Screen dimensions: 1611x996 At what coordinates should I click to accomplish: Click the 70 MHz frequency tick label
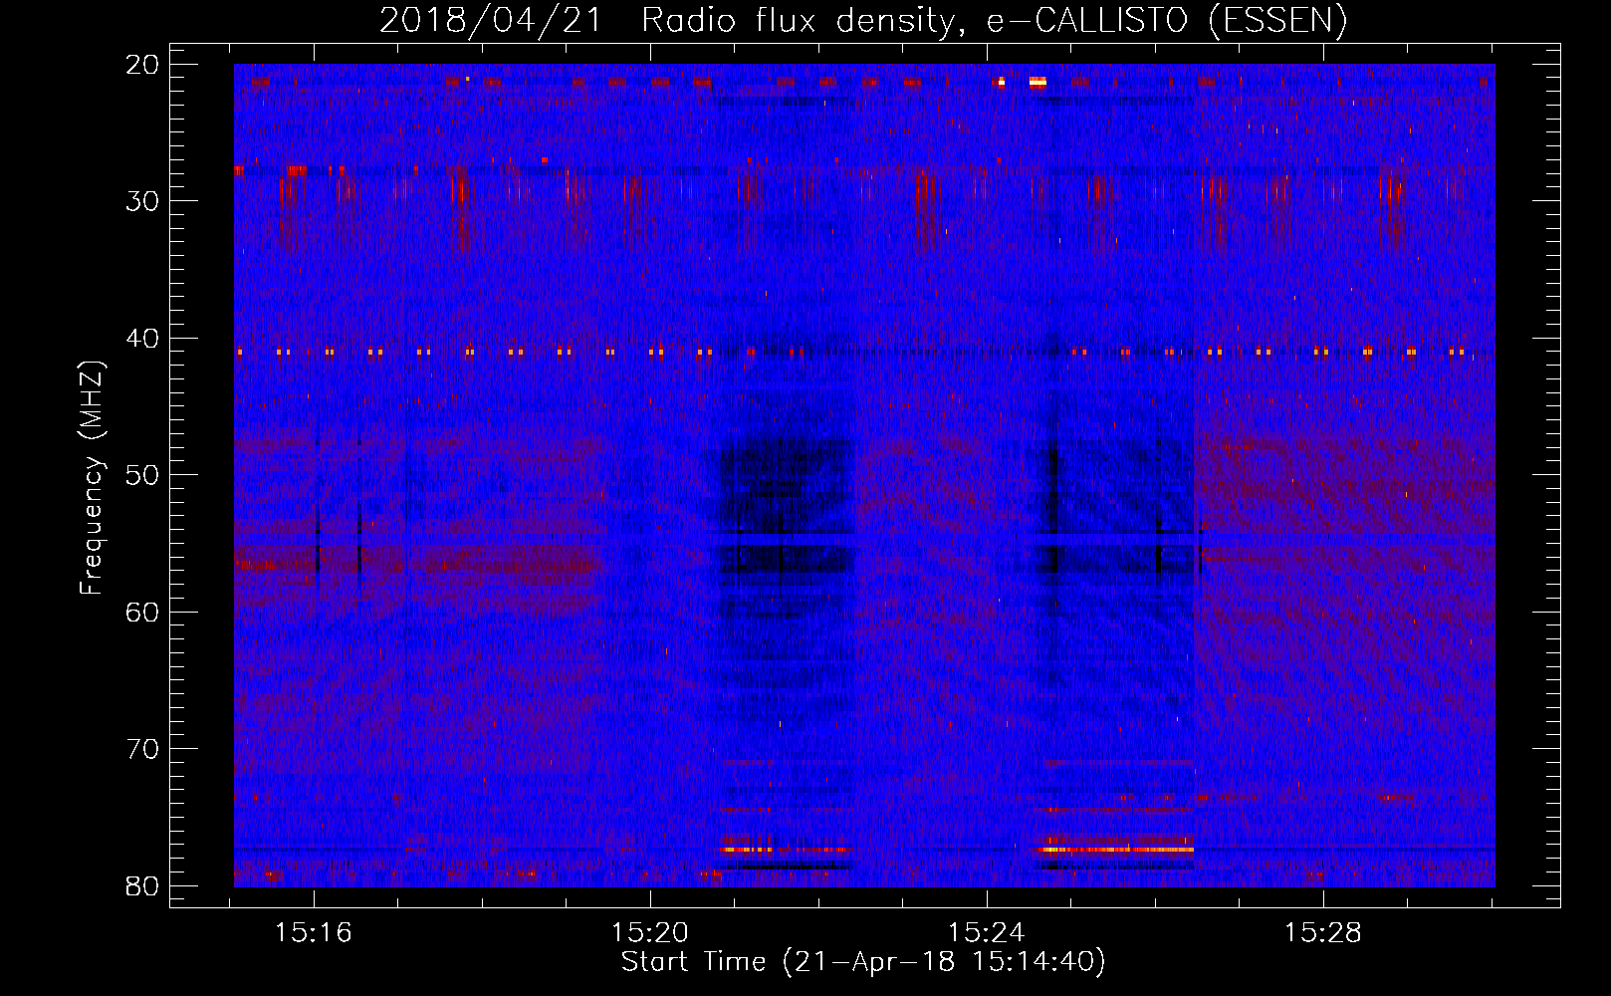(x=143, y=749)
